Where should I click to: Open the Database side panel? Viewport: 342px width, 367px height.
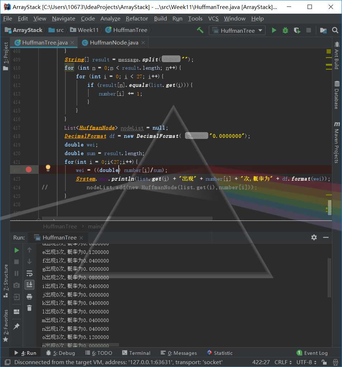tap(336, 95)
